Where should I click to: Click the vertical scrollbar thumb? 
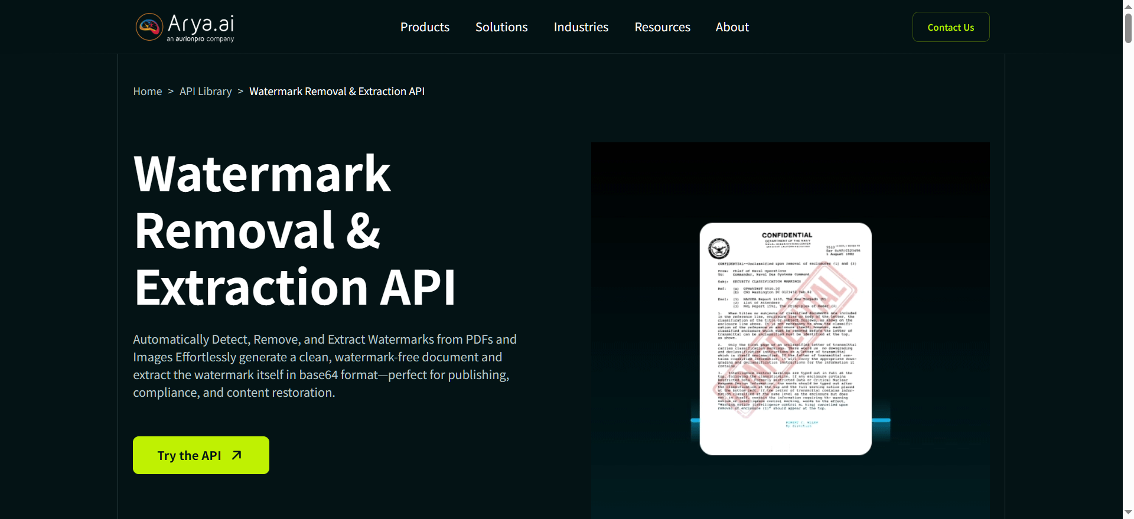click(x=1128, y=27)
